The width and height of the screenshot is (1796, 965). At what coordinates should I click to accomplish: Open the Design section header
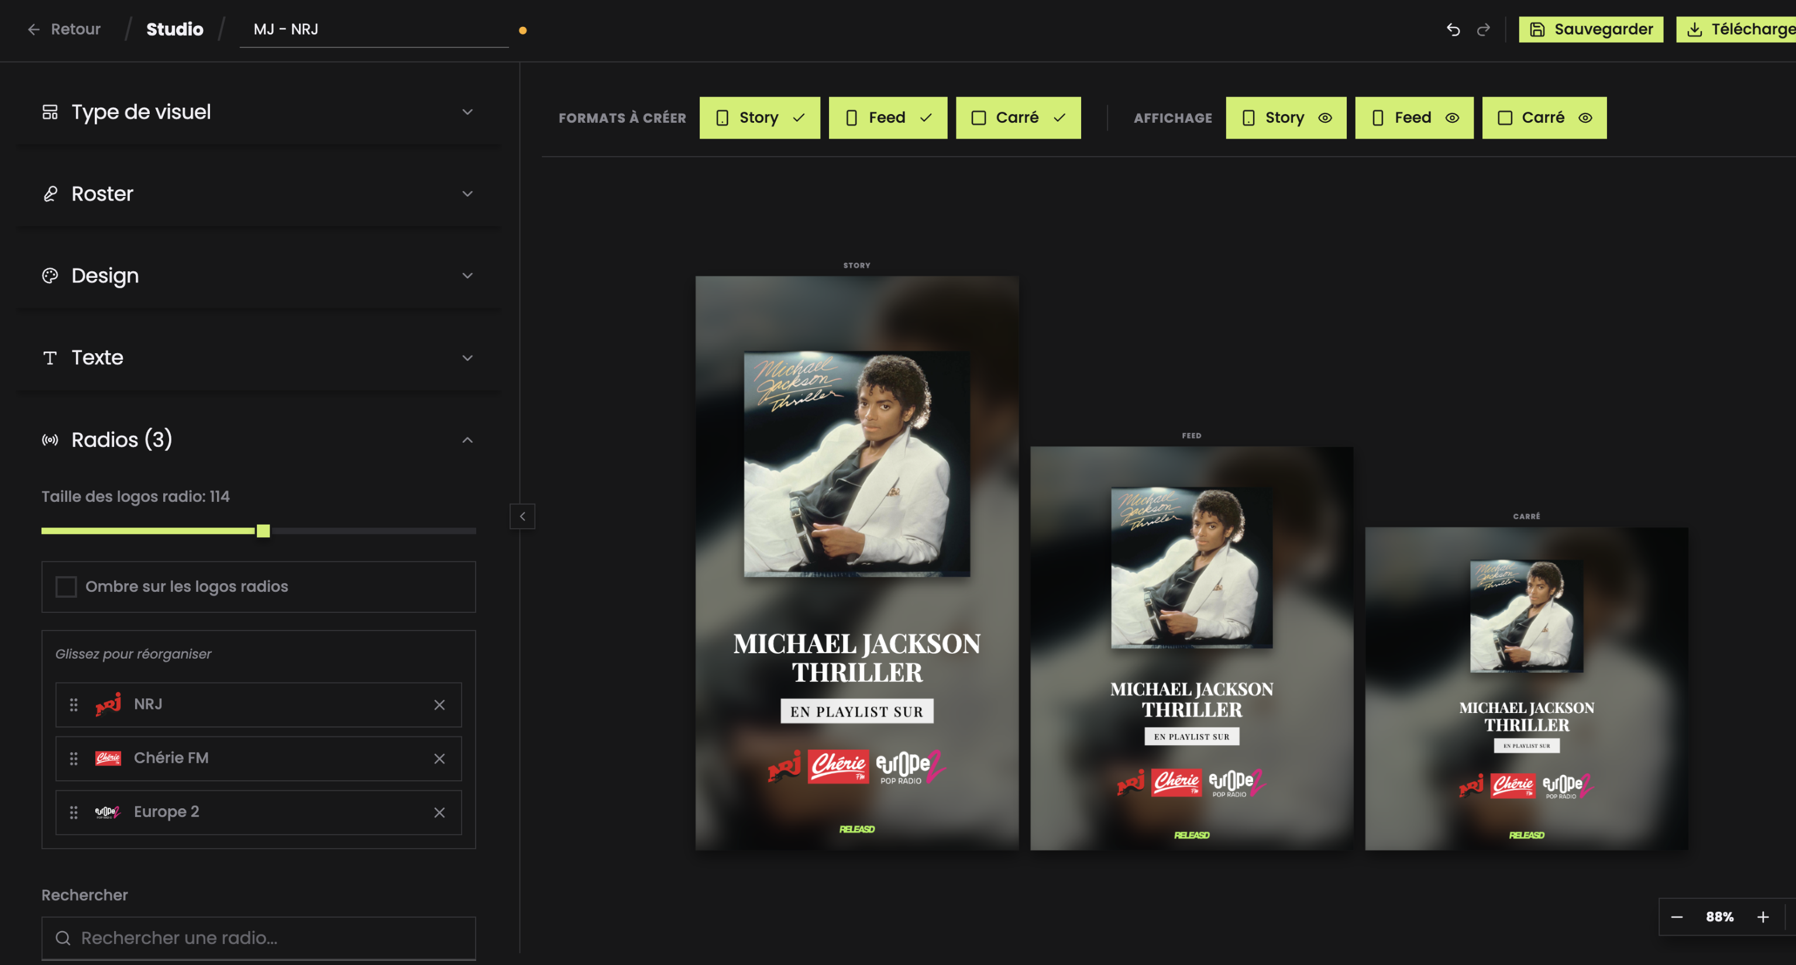pyautogui.click(x=258, y=276)
